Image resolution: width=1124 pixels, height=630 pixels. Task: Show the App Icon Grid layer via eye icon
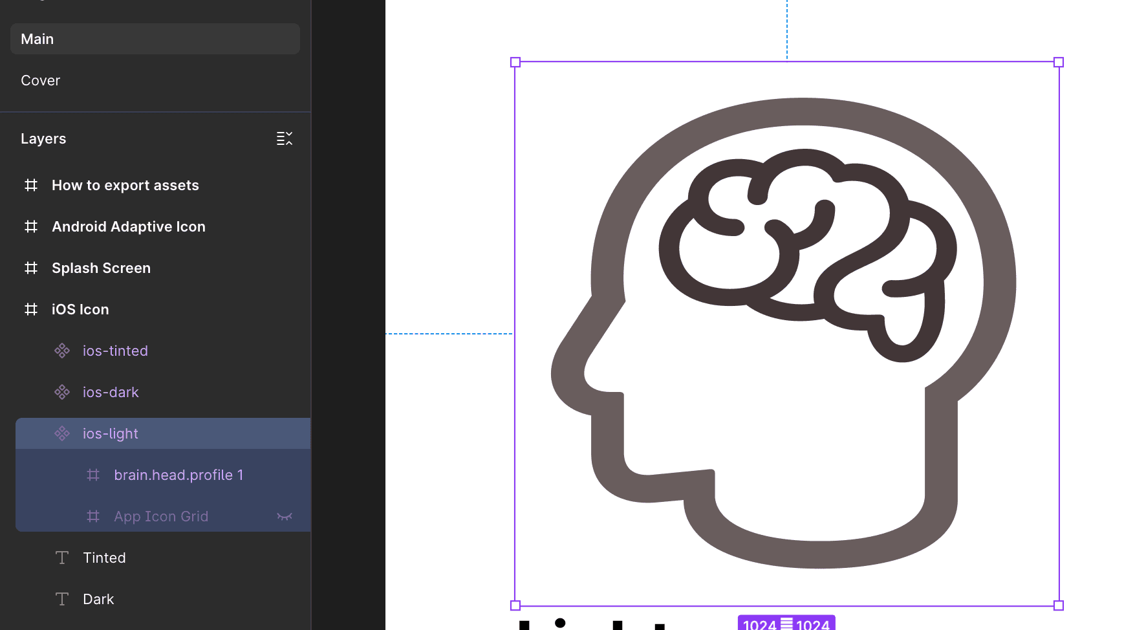[x=285, y=516]
